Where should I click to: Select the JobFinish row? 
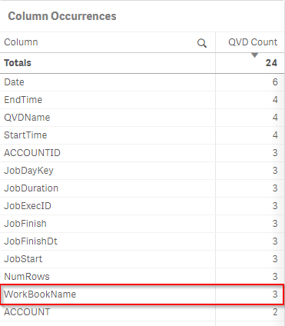tap(142, 224)
